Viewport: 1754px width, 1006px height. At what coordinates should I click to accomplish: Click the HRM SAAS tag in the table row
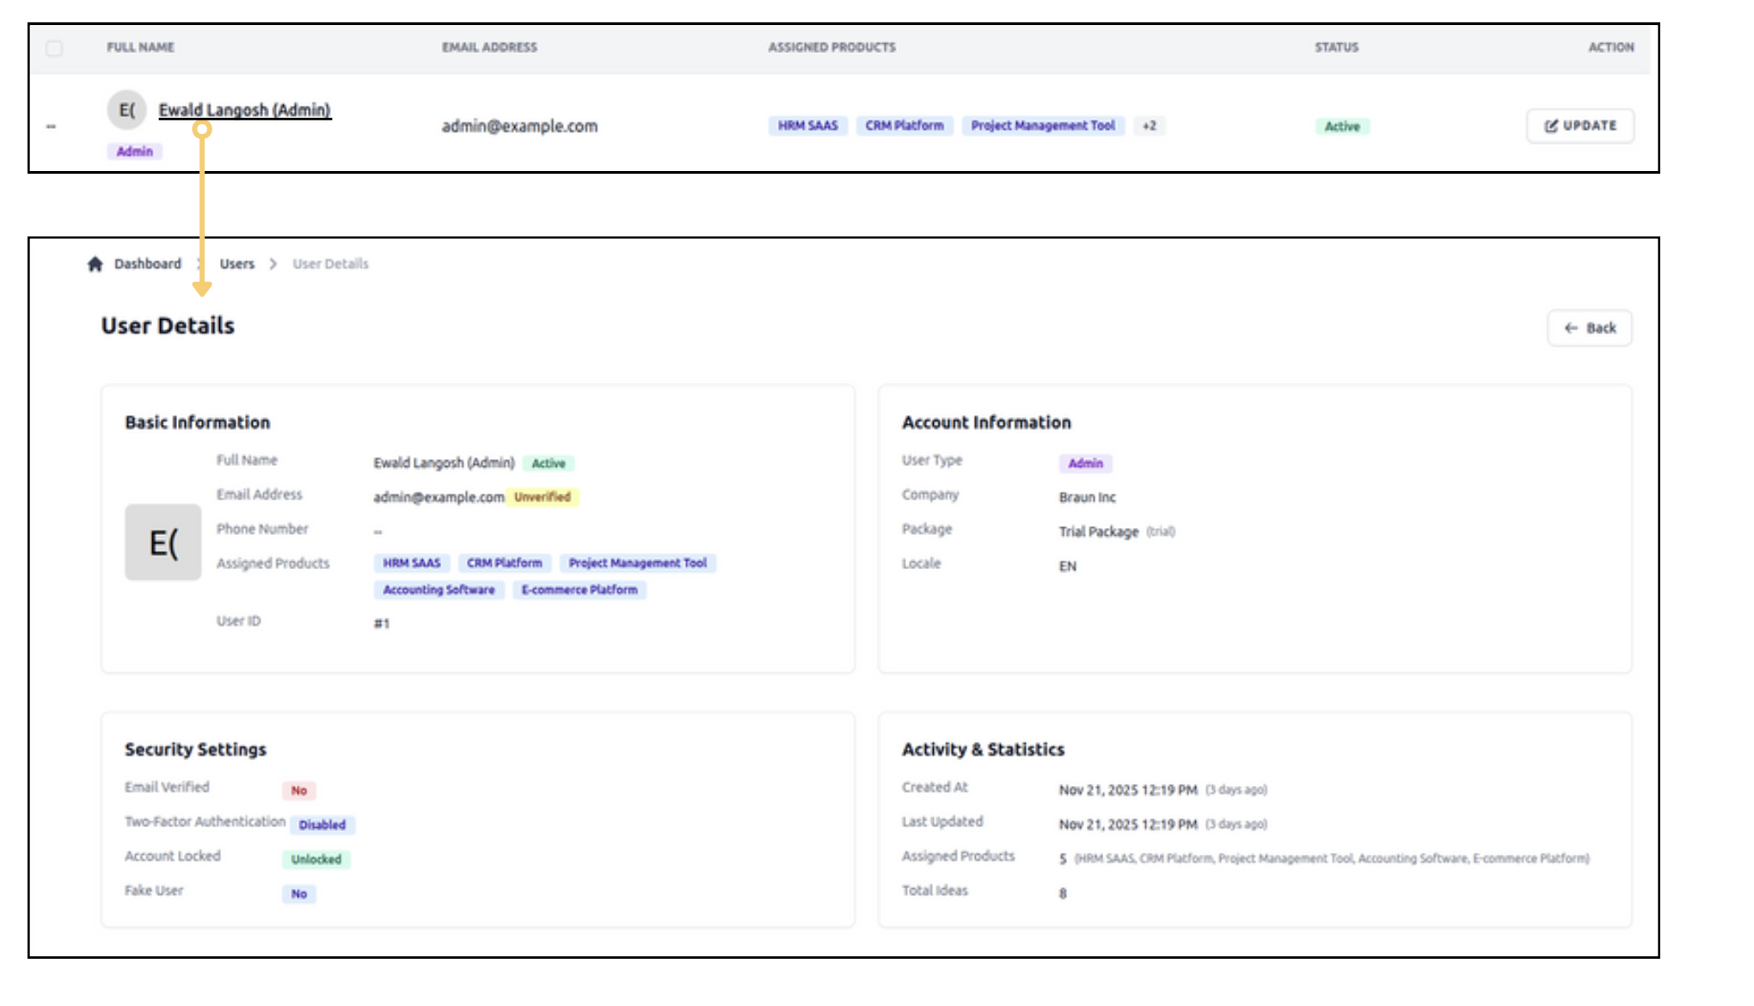807,126
